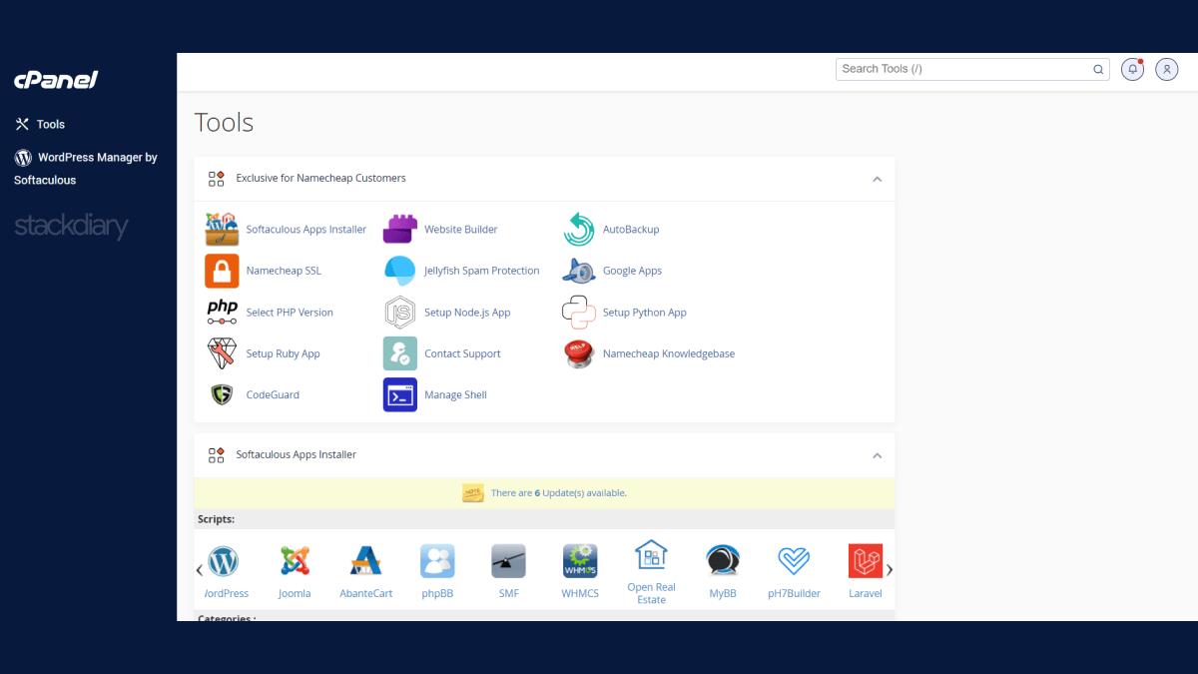The height and width of the screenshot is (674, 1198).
Task: Select the WHMCS script icon
Action: 580,561
